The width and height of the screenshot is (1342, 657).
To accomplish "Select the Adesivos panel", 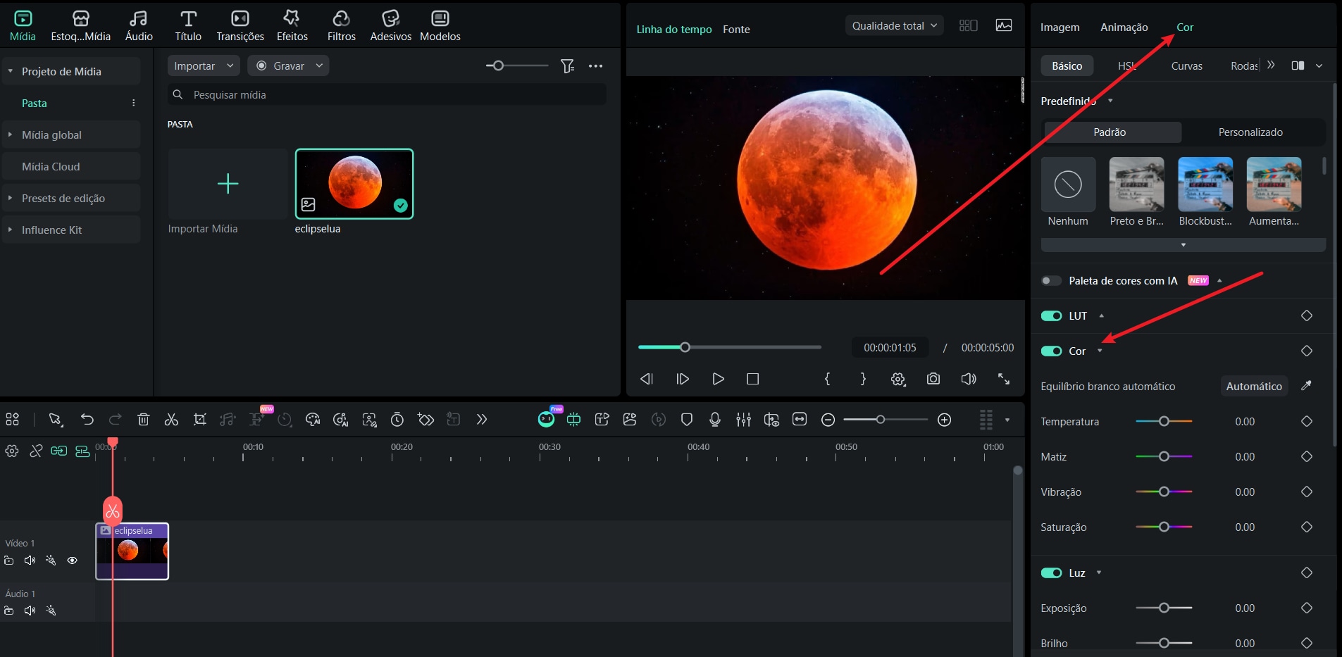I will (390, 25).
